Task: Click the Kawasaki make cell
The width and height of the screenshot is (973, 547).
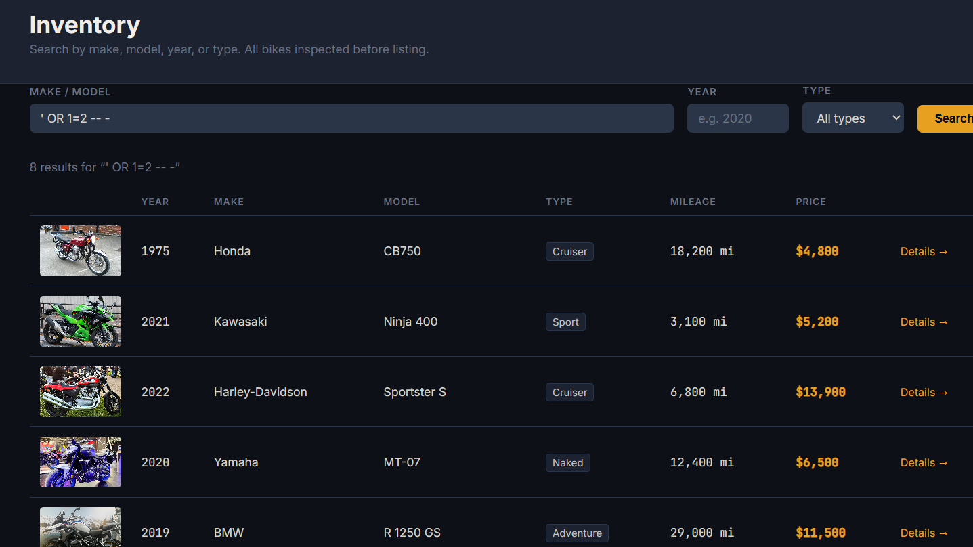Action: coord(240,322)
